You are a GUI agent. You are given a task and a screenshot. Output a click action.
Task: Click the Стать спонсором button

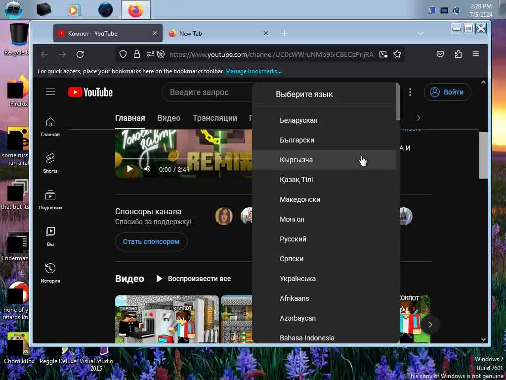(151, 241)
